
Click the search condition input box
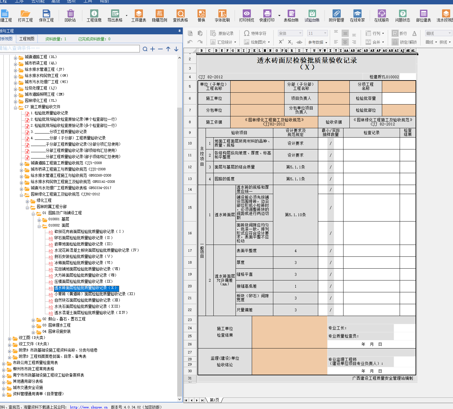(70, 48)
